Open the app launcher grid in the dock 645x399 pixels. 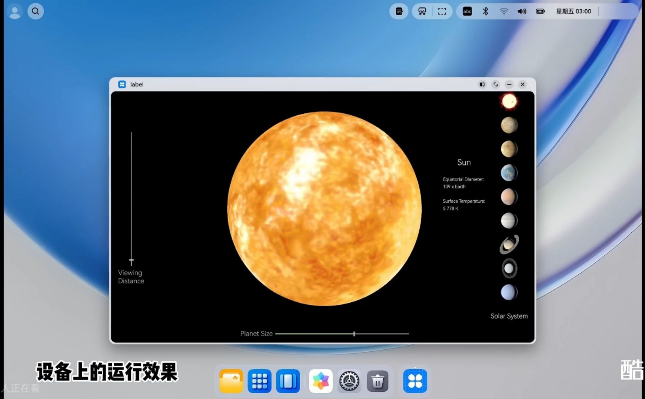coord(259,381)
